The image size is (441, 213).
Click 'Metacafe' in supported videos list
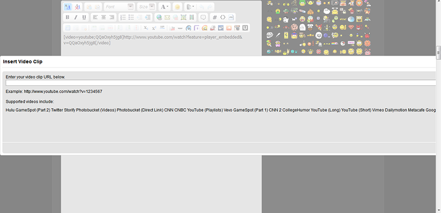click(416, 110)
